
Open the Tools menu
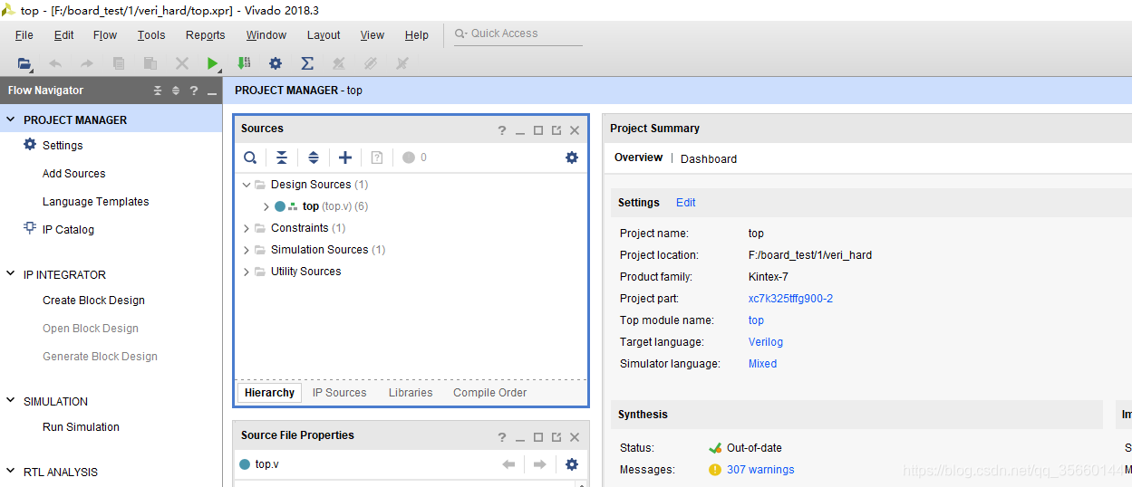click(x=151, y=35)
